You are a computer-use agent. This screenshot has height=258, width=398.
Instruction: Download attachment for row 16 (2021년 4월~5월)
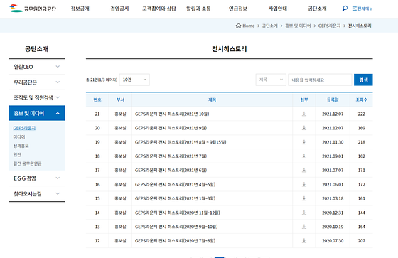tap(304, 184)
